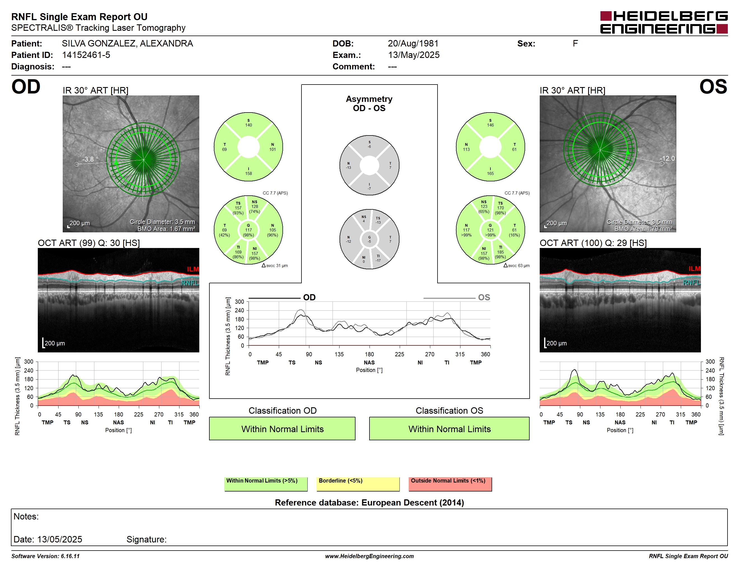The image size is (739, 571).
Task: Click the OD RNFL thickness profile graph
Action: (118, 383)
